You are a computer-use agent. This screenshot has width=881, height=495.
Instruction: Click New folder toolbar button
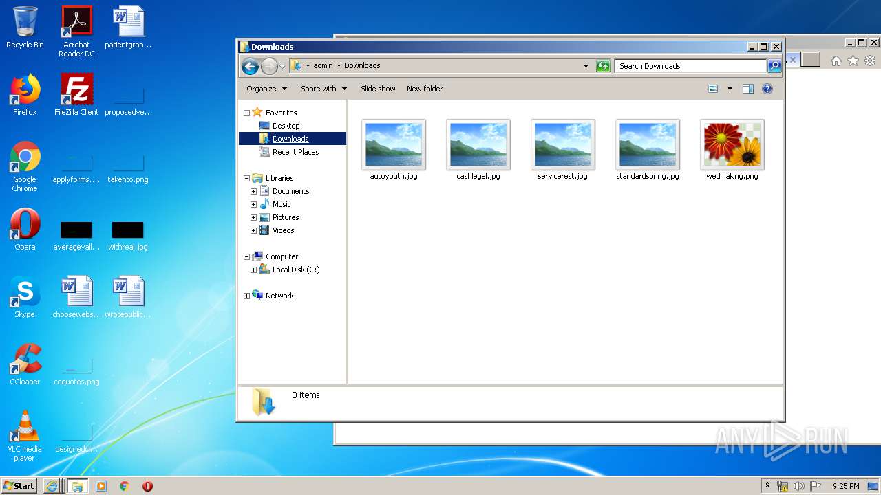pos(425,89)
